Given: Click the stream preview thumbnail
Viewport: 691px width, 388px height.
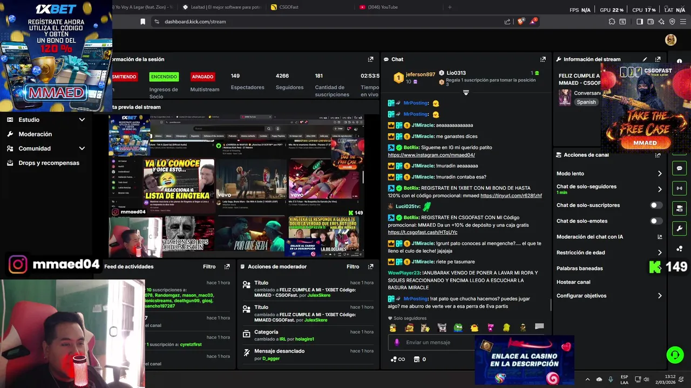Looking at the screenshot, I should pos(236,185).
